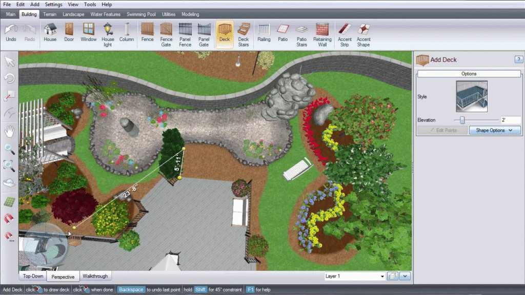Viewport: 525px width, 295px height.
Task: Click the Elevation slider handle
Action: click(462, 120)
